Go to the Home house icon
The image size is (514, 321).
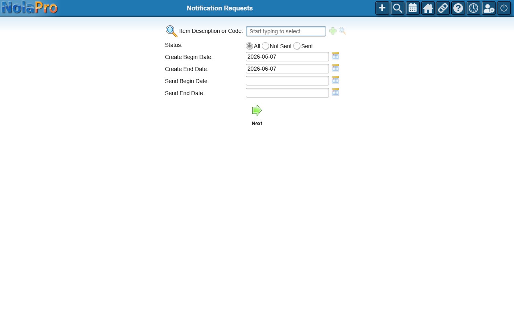[x=428, y=8]
